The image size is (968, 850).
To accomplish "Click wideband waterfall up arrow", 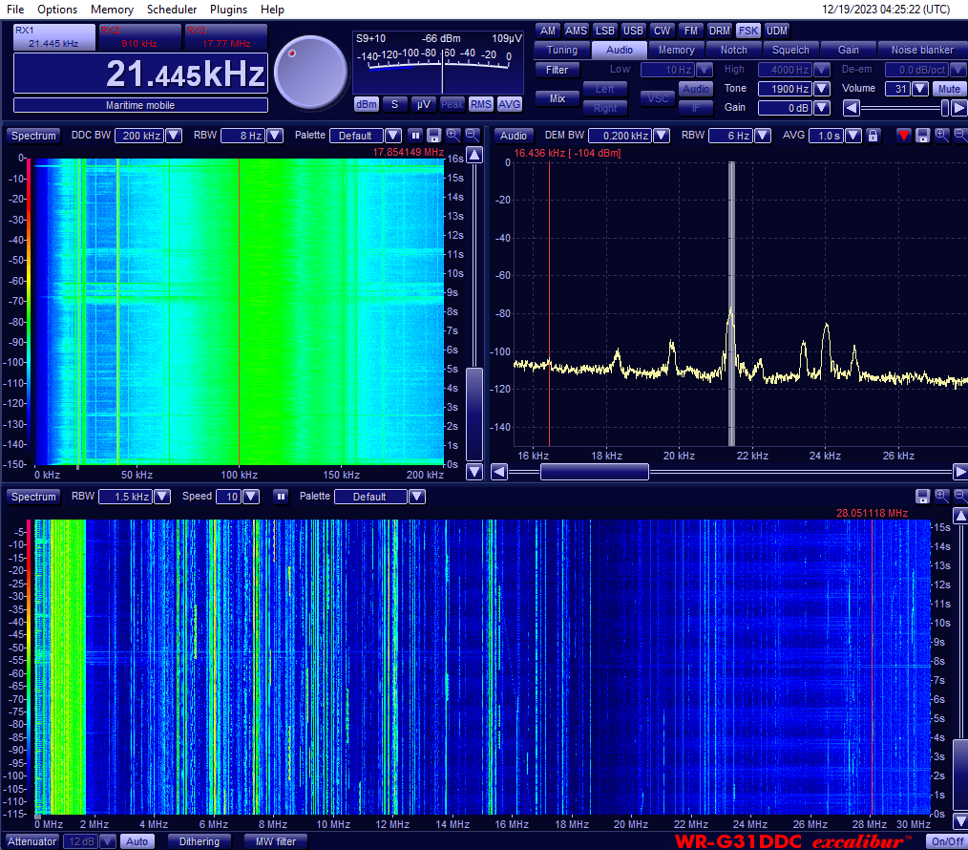I will (x=960, y=516).
